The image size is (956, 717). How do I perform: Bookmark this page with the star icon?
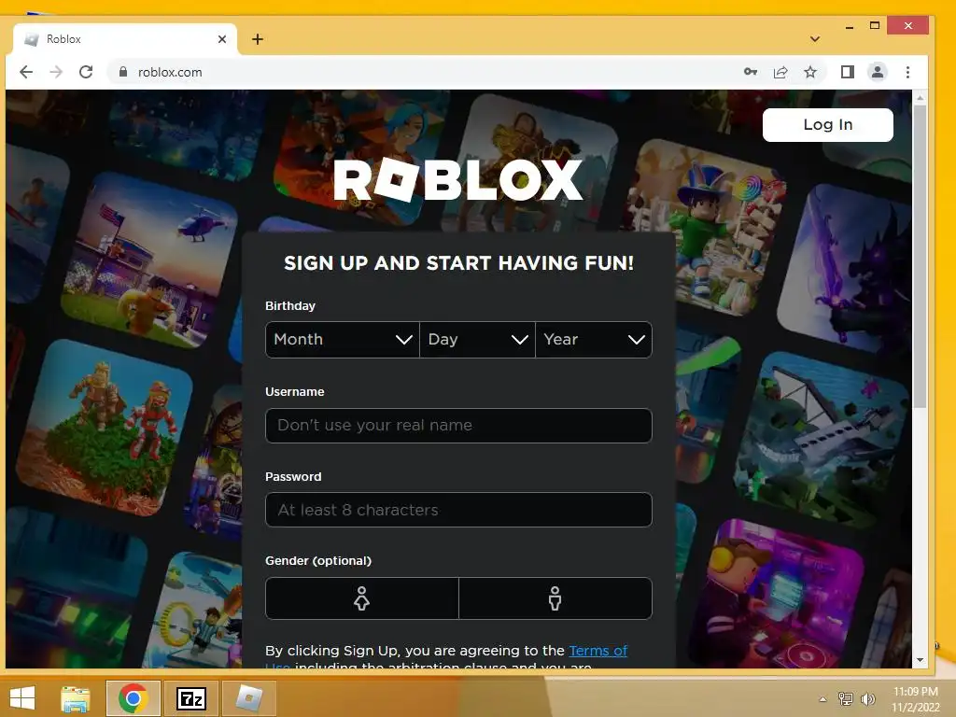point(810,72)
